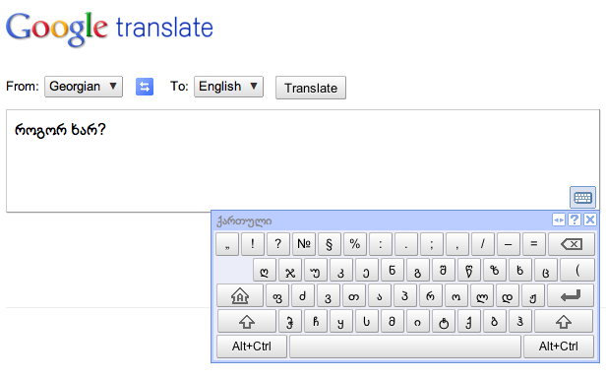Image resolution: width=606 pixels, height=378 pixels.
Task: Click the percent % key
Action: click(355, 244)
